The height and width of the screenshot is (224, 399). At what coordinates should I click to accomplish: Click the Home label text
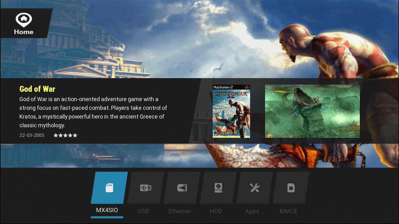pyautogui.click(x=24, y=32)
